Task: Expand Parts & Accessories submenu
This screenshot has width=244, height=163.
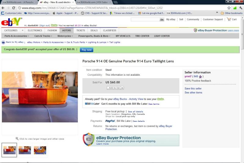Action: coord(17,36)
